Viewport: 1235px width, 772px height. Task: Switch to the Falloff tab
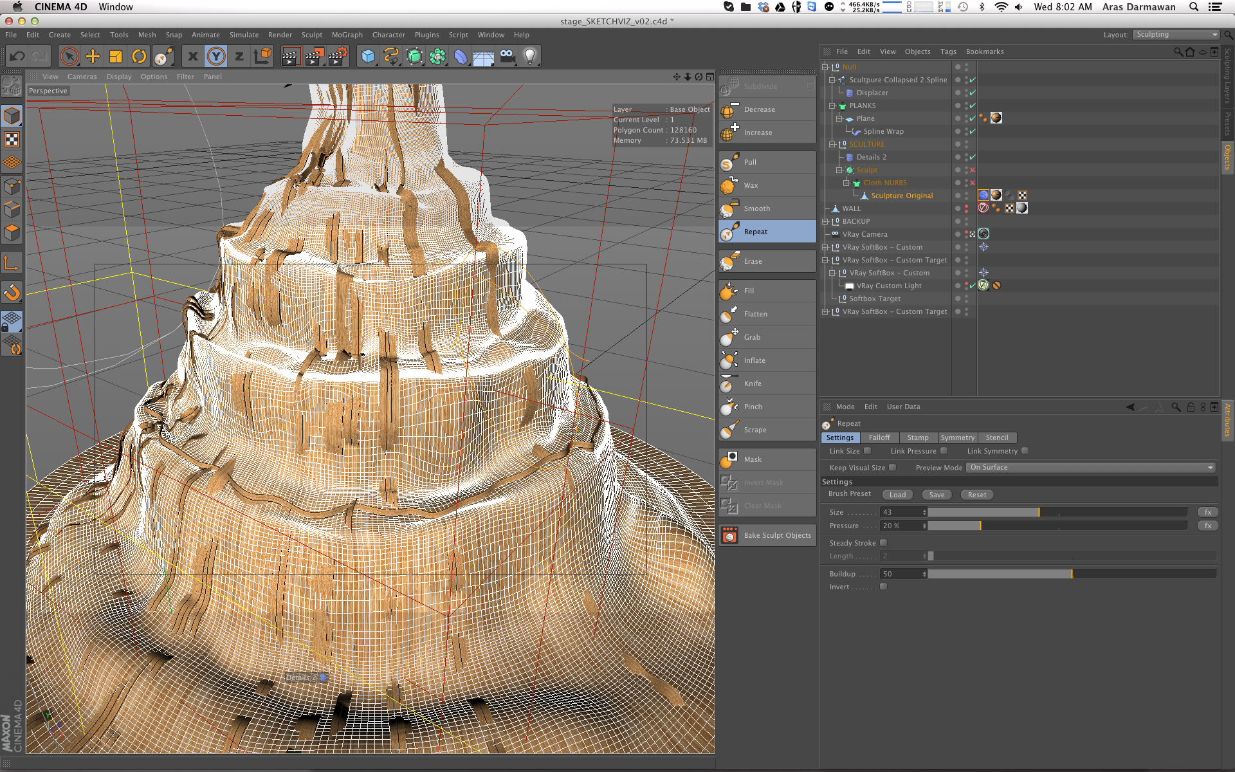pos(879,437)
